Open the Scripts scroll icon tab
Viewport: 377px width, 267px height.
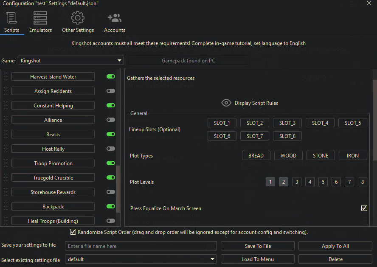(x=11, y=19)
